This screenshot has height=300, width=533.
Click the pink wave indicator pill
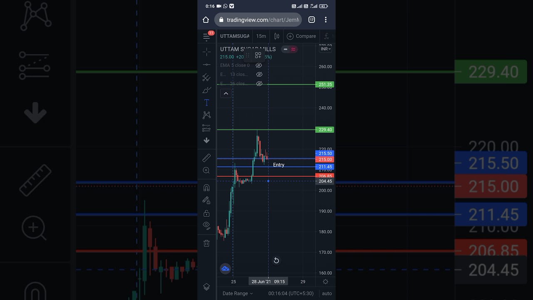(294, 49)
